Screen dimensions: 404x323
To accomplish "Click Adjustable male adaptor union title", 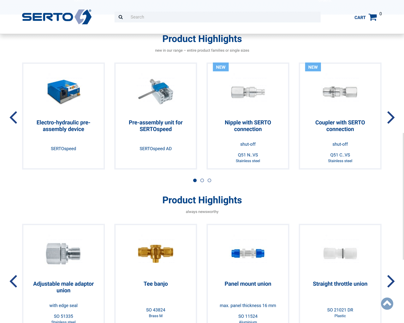I will [63, 287].
